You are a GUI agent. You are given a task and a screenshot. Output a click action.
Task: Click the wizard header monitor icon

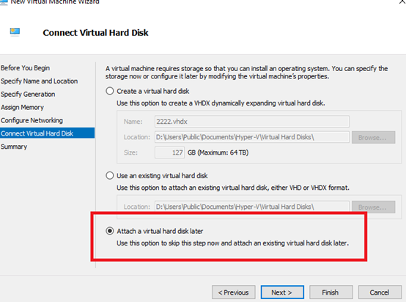15,32
